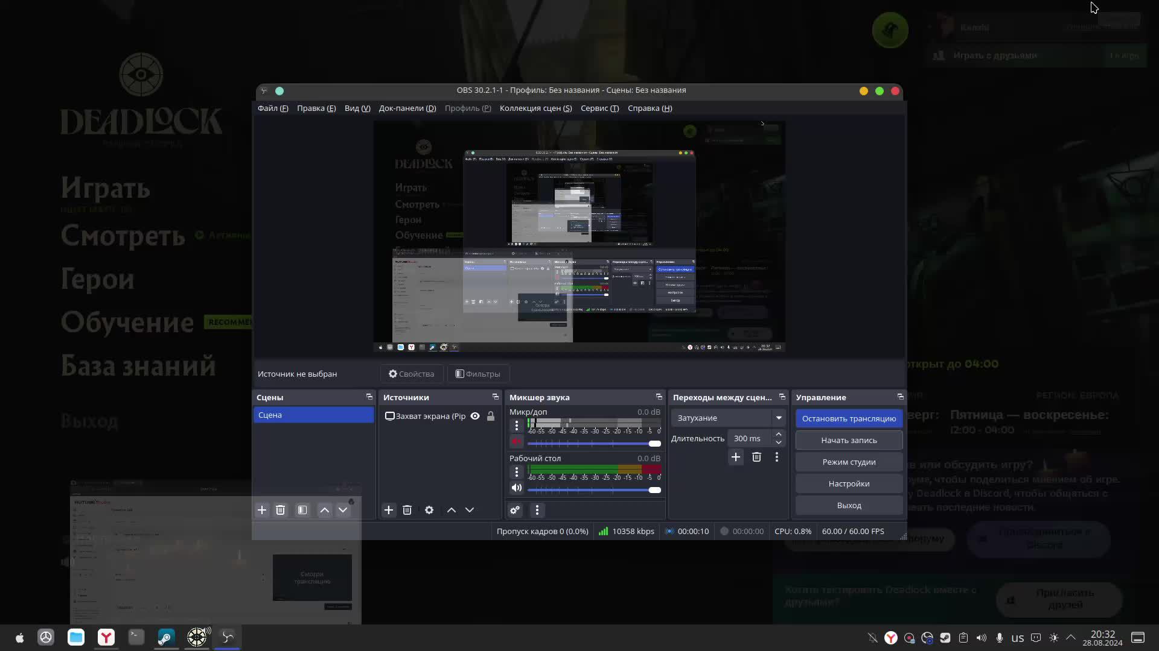
Task: Toggle microphone in system tray
Action: pos(1000,638)
